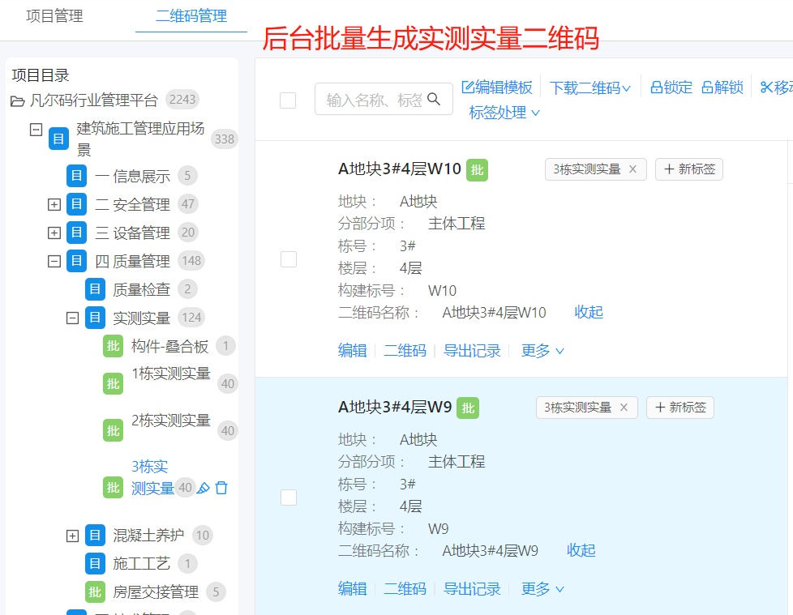This screenshot has width=793, height=615.
Task: Remove the 3栋实测实量 tag via its × mark
Action: pyautogui.click(x=632, y=169)
